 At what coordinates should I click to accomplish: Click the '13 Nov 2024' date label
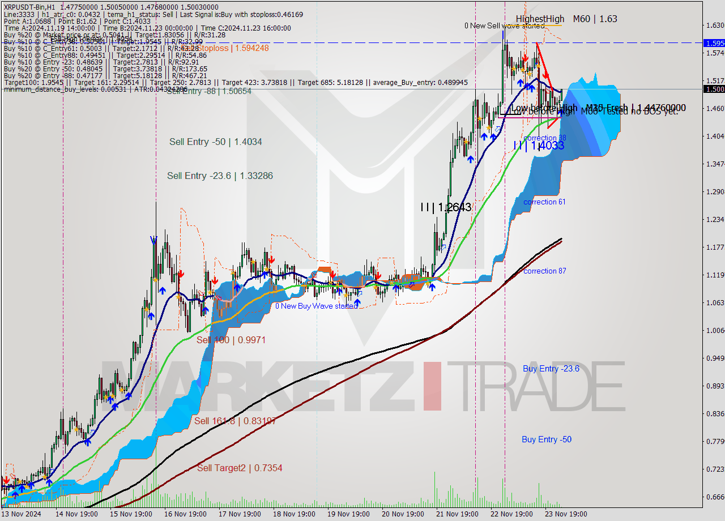point(21,514)
